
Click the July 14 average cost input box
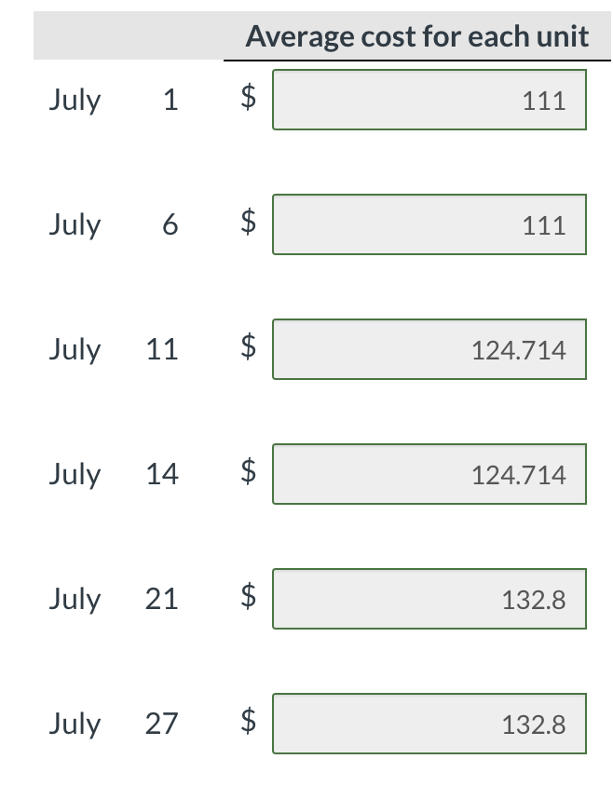pyautogui.click(x=429, y=474)
